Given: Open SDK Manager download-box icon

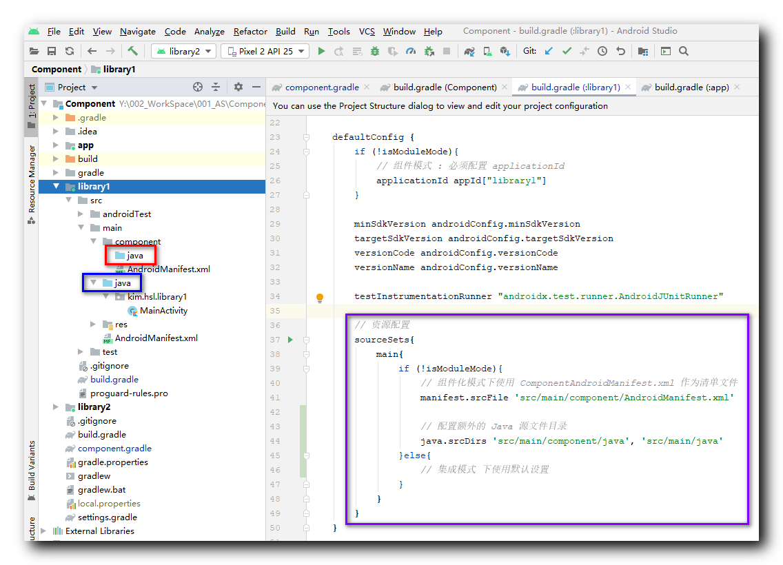Looking at the screenshot, I should pyautogui.click(x=505, y=52).
